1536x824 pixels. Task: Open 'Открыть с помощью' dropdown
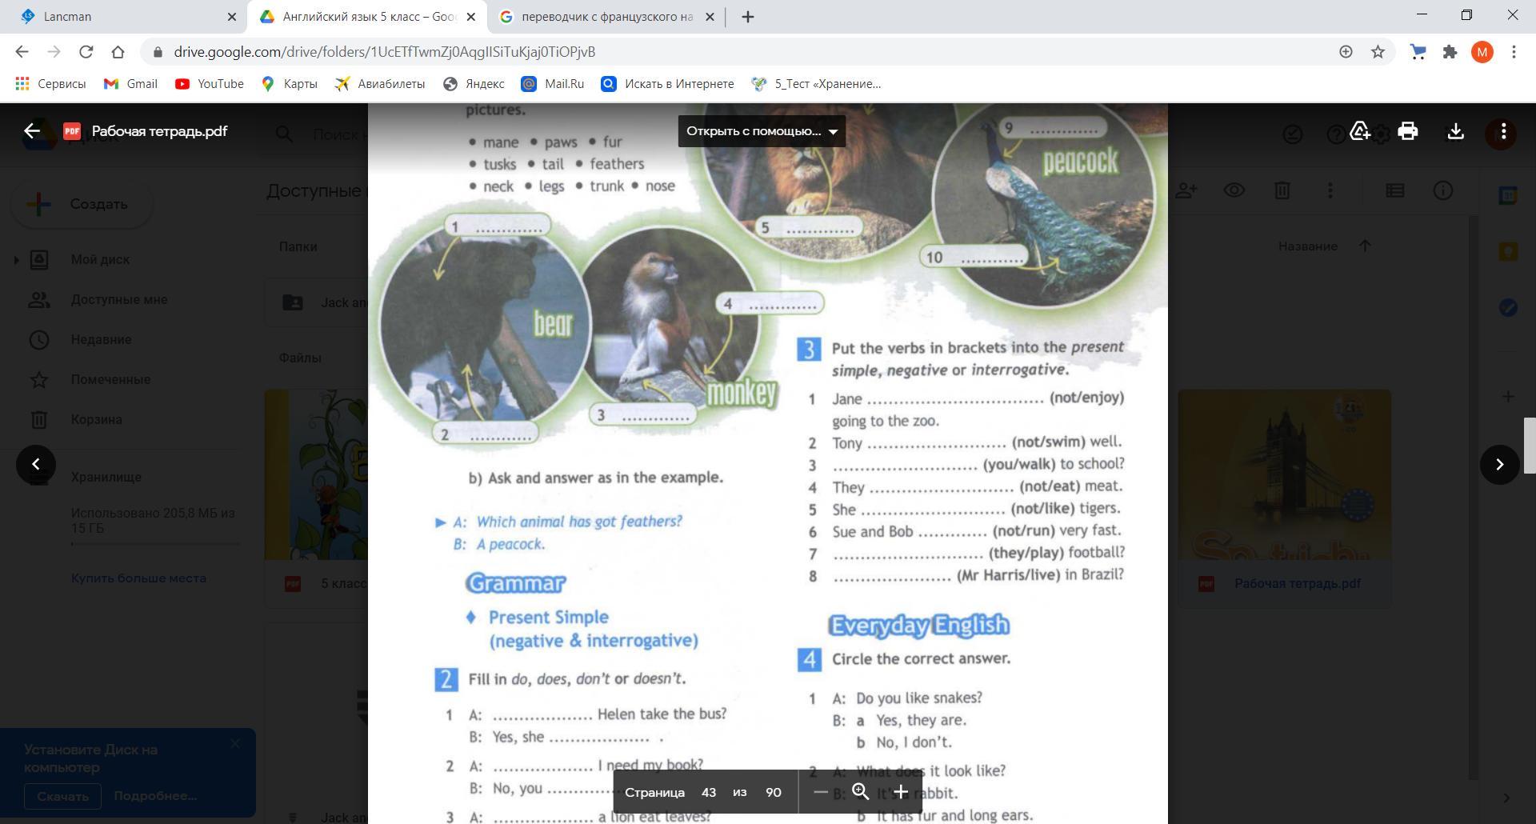pyautogui.click(x=762, y=131)
